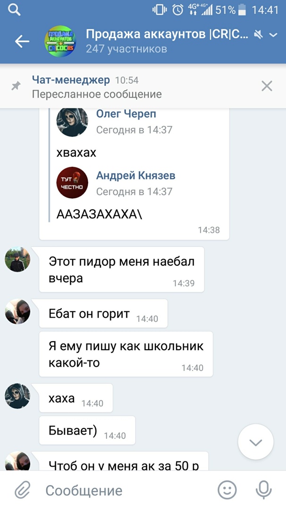This screenshot has width=286, height=509.
Task: Tap the chat title "Продажа аккаунтов"
Action: point(146,34)
